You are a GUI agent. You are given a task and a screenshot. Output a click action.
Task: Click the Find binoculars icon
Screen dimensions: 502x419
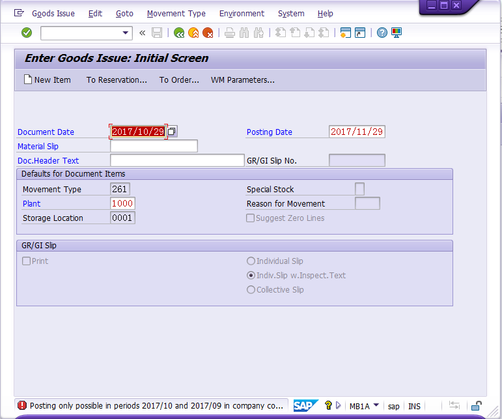(244, 33)
